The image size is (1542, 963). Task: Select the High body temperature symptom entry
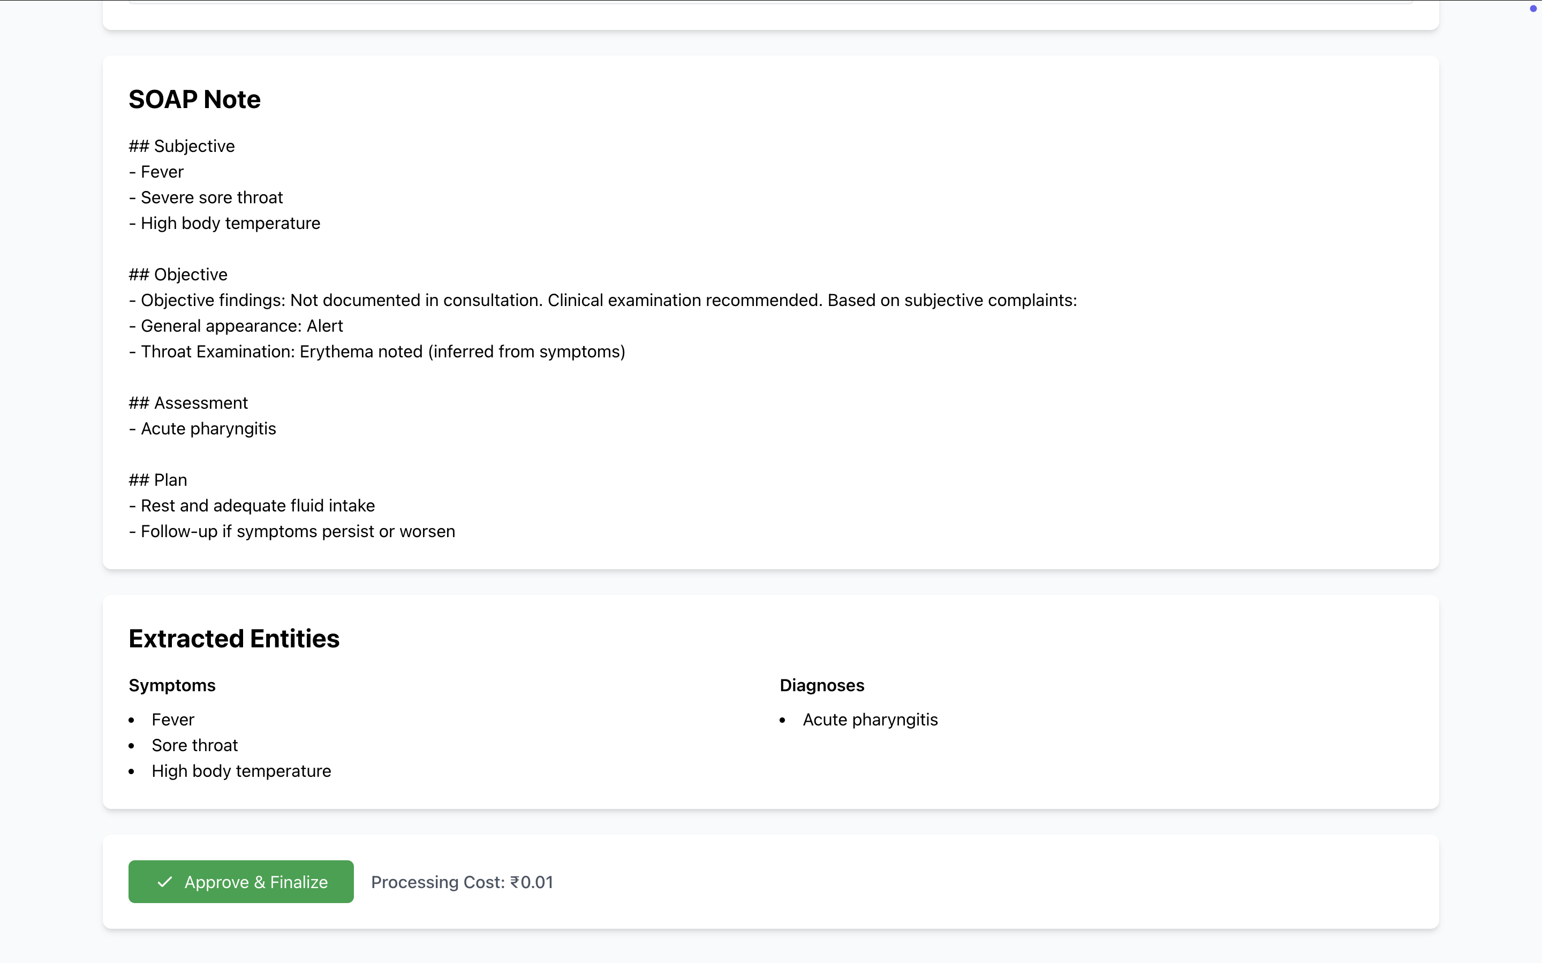(241, 770)
